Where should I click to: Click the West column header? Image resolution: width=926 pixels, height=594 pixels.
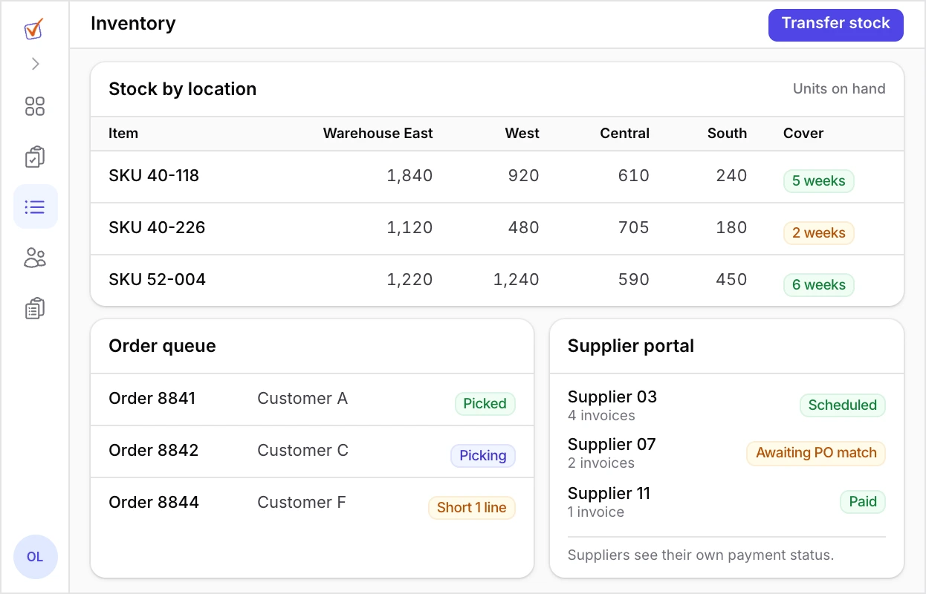pos(522,134)
